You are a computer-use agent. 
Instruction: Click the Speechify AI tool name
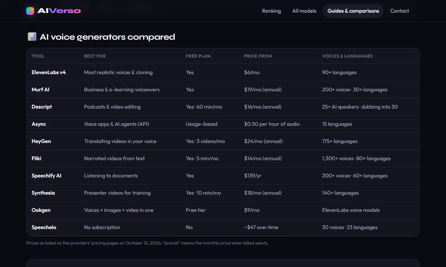46,176
